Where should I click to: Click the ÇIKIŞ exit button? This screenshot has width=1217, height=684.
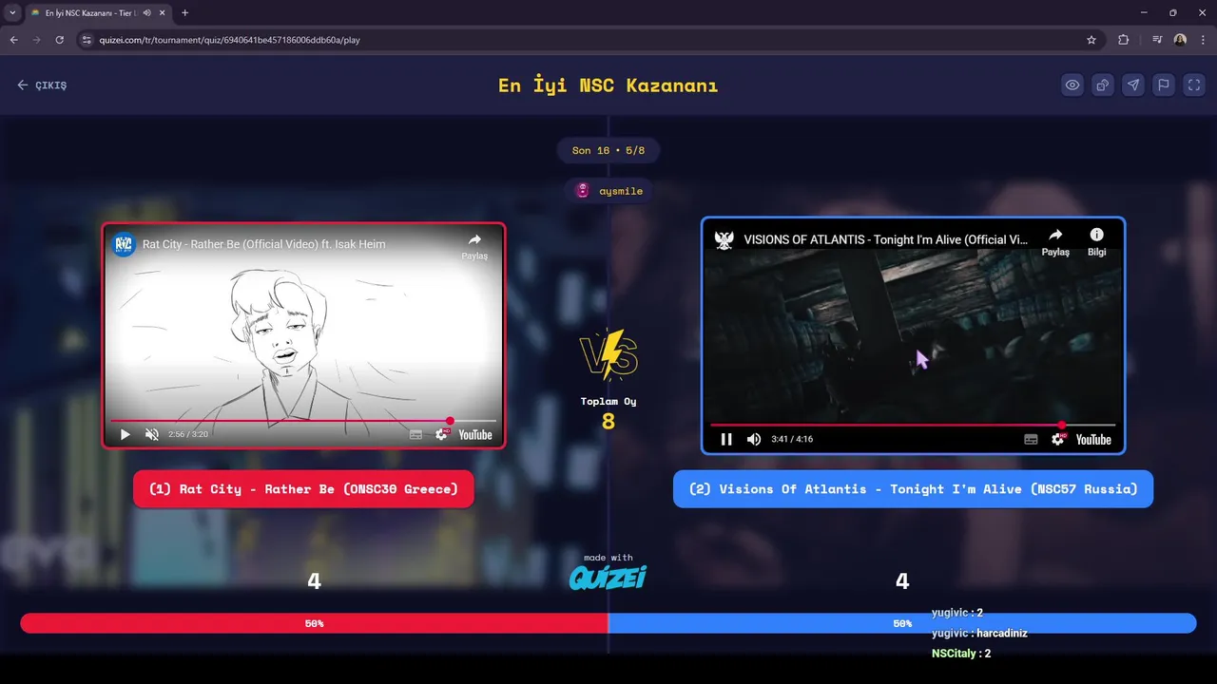point(42,85)
